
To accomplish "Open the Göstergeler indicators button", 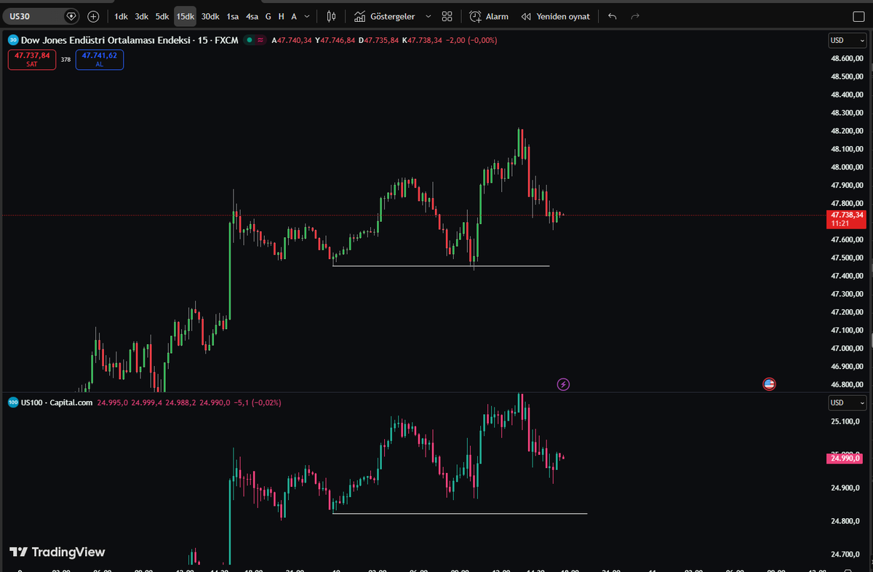I will 384,16.
